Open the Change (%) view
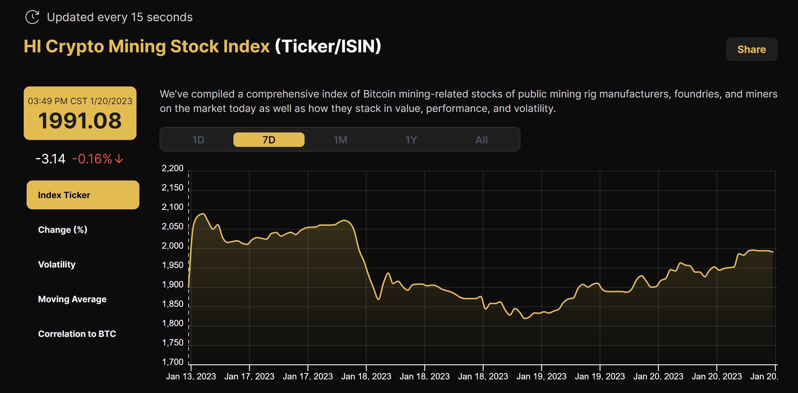The height and width of the screenshot is (393, 798). pos(62,230)
